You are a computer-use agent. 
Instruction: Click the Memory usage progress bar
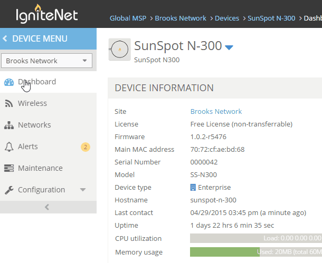pyautogui.click(x=256, y=252)
